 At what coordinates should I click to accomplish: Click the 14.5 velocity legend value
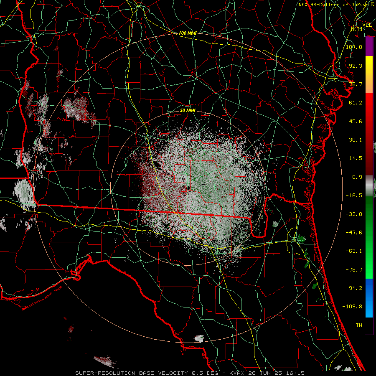(356, 158)
